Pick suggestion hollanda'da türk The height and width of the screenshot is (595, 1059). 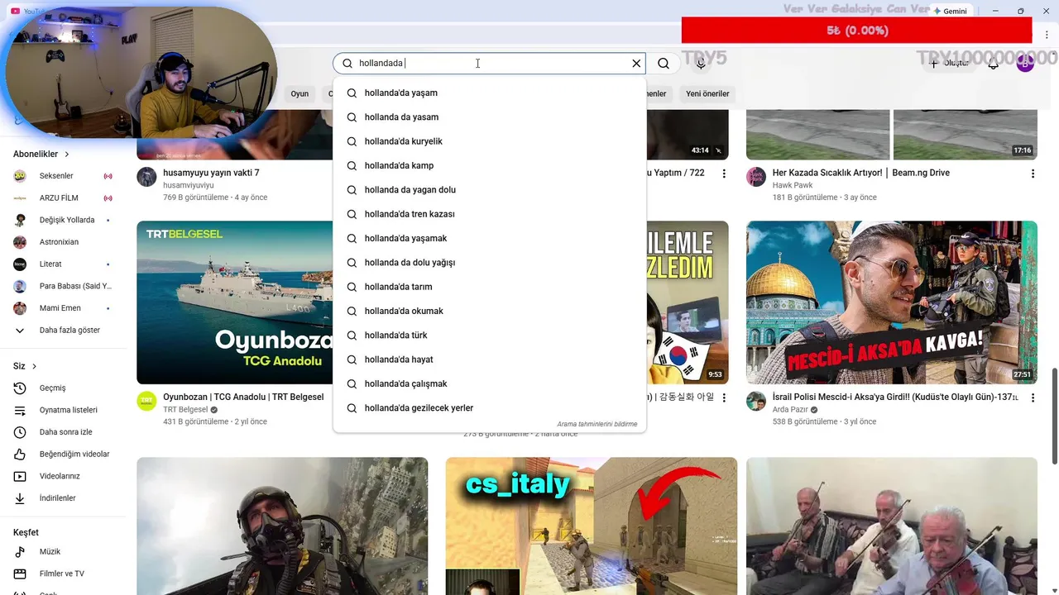[489, 336]
